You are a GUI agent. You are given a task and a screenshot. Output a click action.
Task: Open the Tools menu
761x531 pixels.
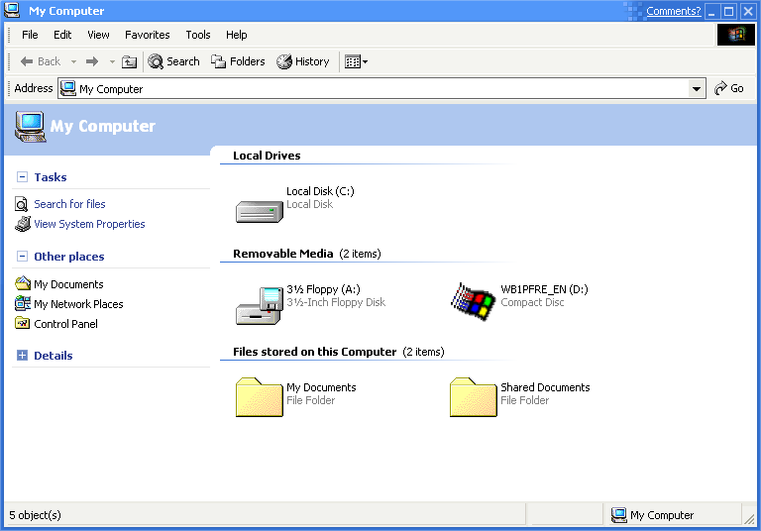point(198,35)
